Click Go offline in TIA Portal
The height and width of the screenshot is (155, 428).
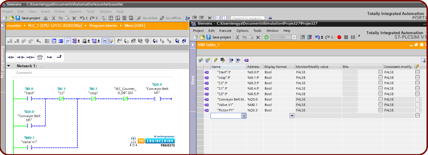pos(170,18)
